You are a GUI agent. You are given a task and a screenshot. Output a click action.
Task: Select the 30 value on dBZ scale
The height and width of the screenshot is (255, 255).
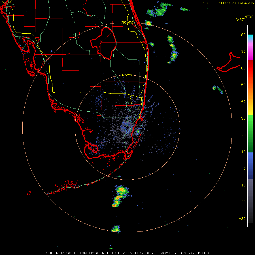tap(243, 118)
